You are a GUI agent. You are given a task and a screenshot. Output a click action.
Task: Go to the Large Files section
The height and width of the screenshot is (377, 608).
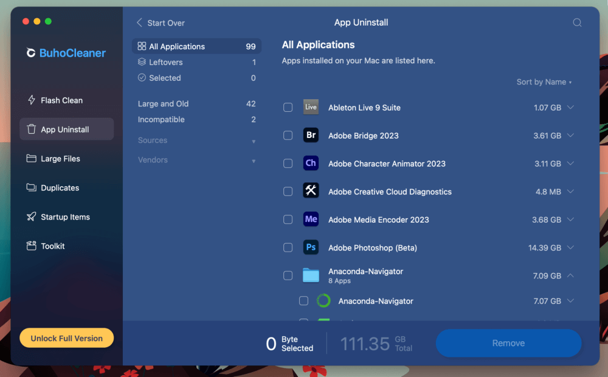tap(67, 158)
